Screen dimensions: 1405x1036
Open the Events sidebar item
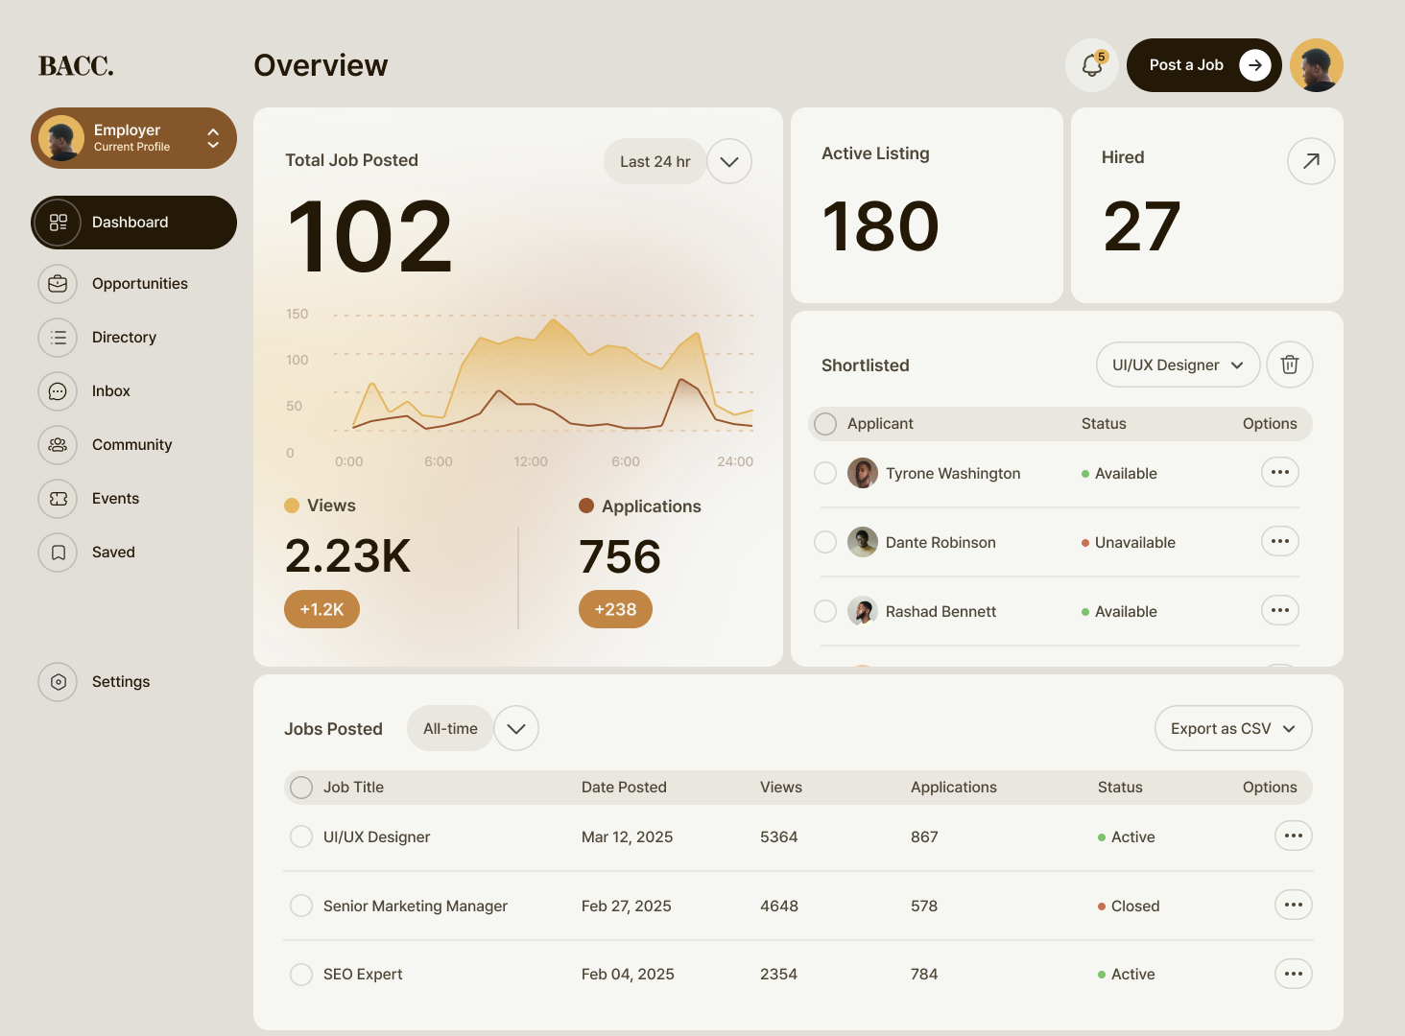pos(115,499)
